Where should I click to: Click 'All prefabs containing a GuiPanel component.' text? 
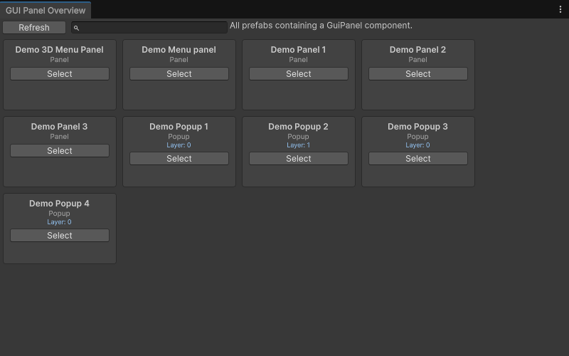[321, 26]
